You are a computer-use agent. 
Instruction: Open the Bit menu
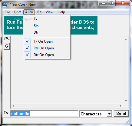pos(39,12)
